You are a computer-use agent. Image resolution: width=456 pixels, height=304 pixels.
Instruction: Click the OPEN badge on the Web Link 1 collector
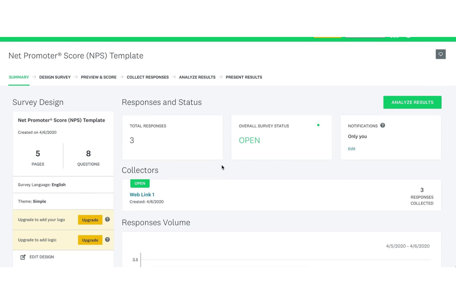coord(140,183)
